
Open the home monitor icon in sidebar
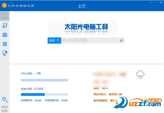(5, 16)
